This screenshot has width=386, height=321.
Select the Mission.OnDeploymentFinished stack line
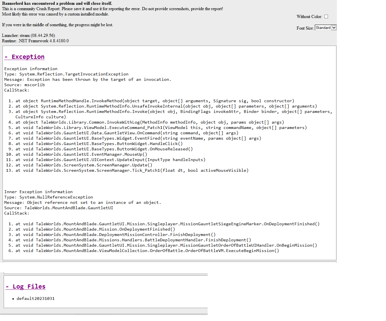(x=95, y=229)
